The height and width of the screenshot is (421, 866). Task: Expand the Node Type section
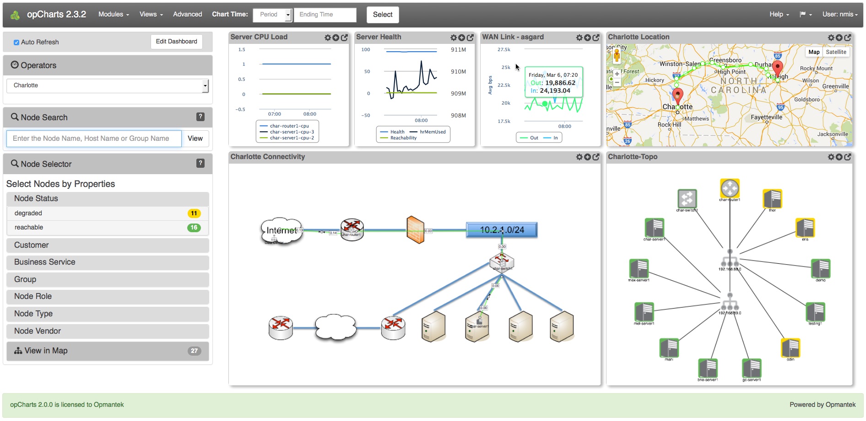click(108, 314)
